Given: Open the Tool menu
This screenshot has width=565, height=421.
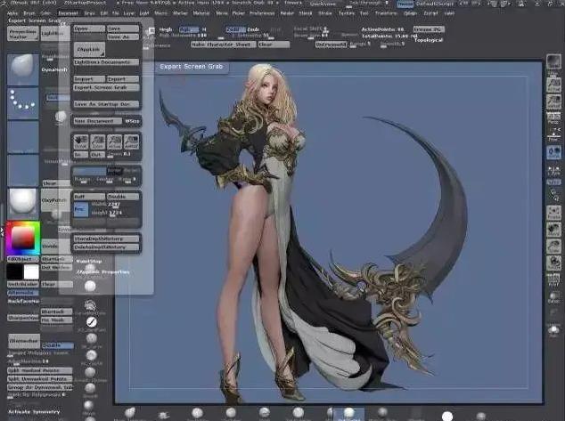Looking at the screenshot, I should (364, 13).
